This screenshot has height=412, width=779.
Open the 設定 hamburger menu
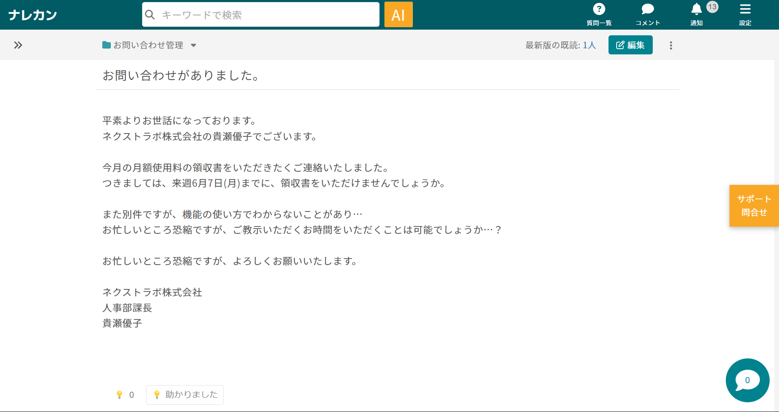point(745,15)
